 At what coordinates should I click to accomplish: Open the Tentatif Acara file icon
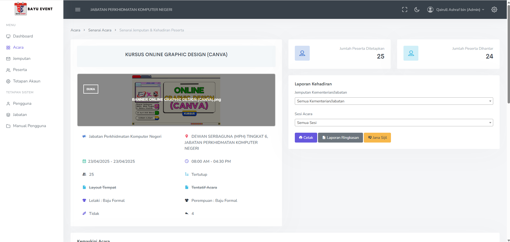[187, 187]
